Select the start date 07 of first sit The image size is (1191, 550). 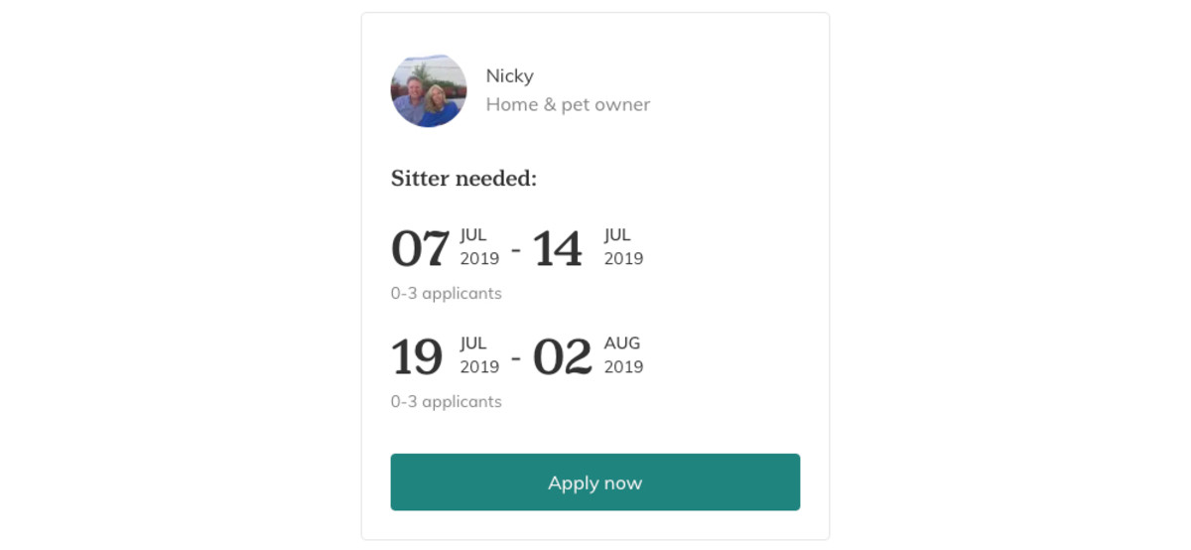click(420, 248)
